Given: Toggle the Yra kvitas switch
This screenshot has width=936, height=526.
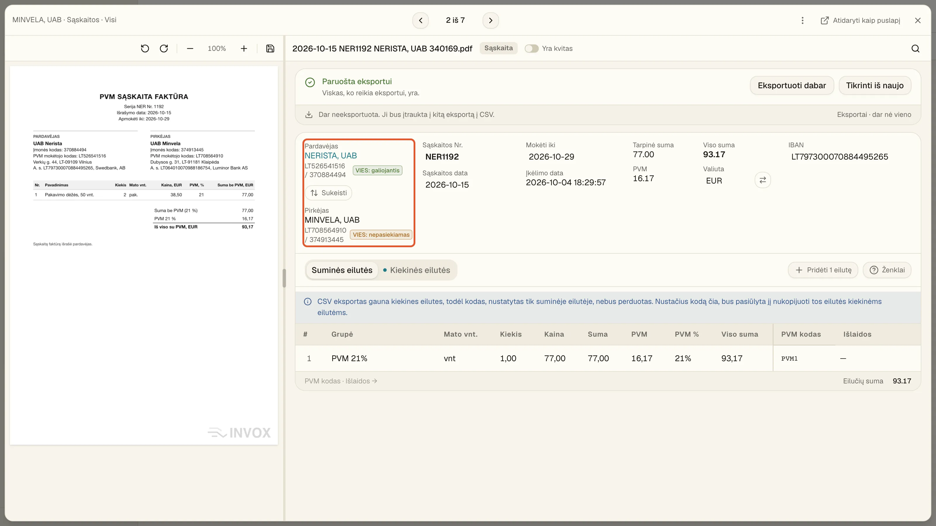Looking at the screenshot, I should 531,49.
